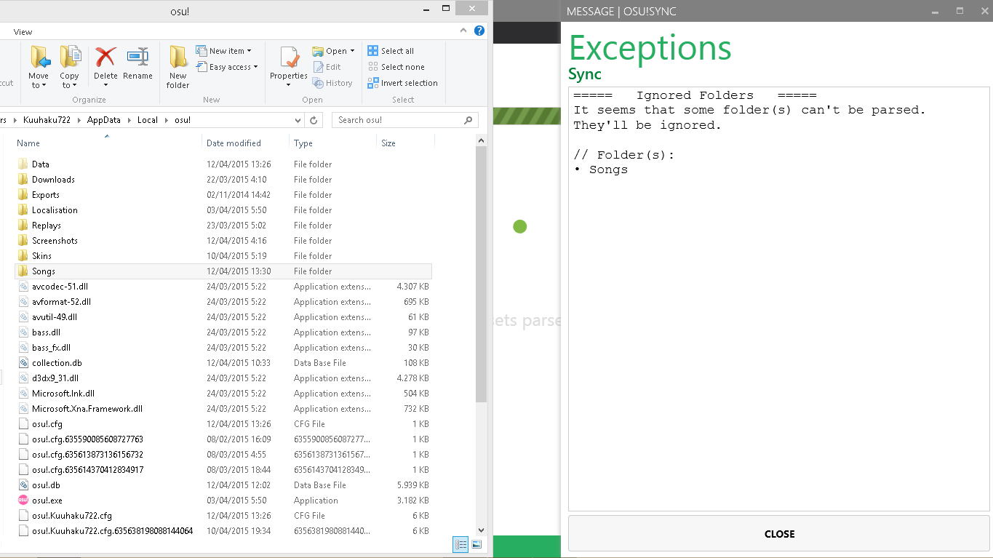This screenshot has height=558, width=993.
Task: Open the New item dropdown
Action: 224,51
